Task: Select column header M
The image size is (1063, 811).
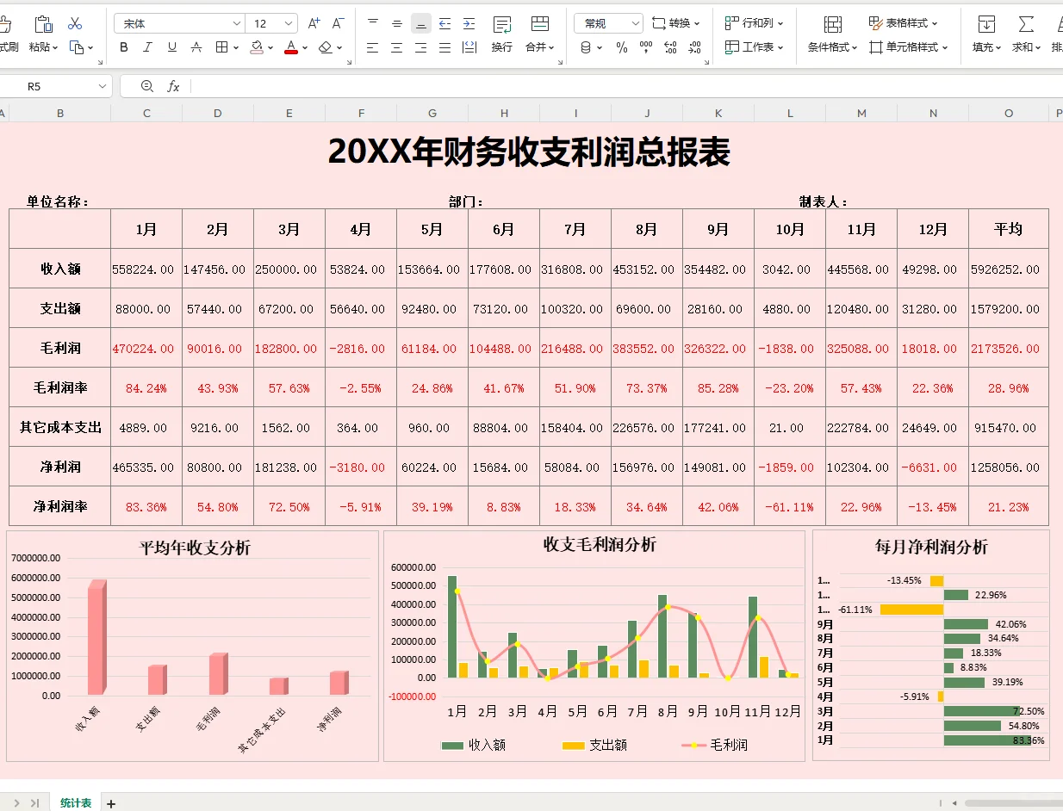Action: click(861, 113)
